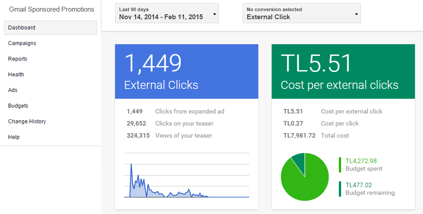Select Health in the left navigation
This screenshot has height=214, width=423.
point(16,75)
